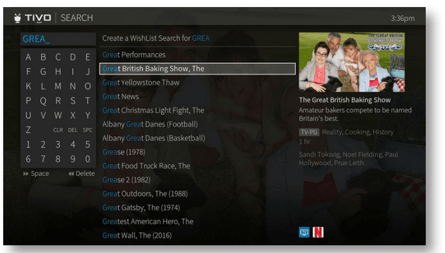The image size is (445, 253).
Task: Select letter E key
Action: (88, 57)
